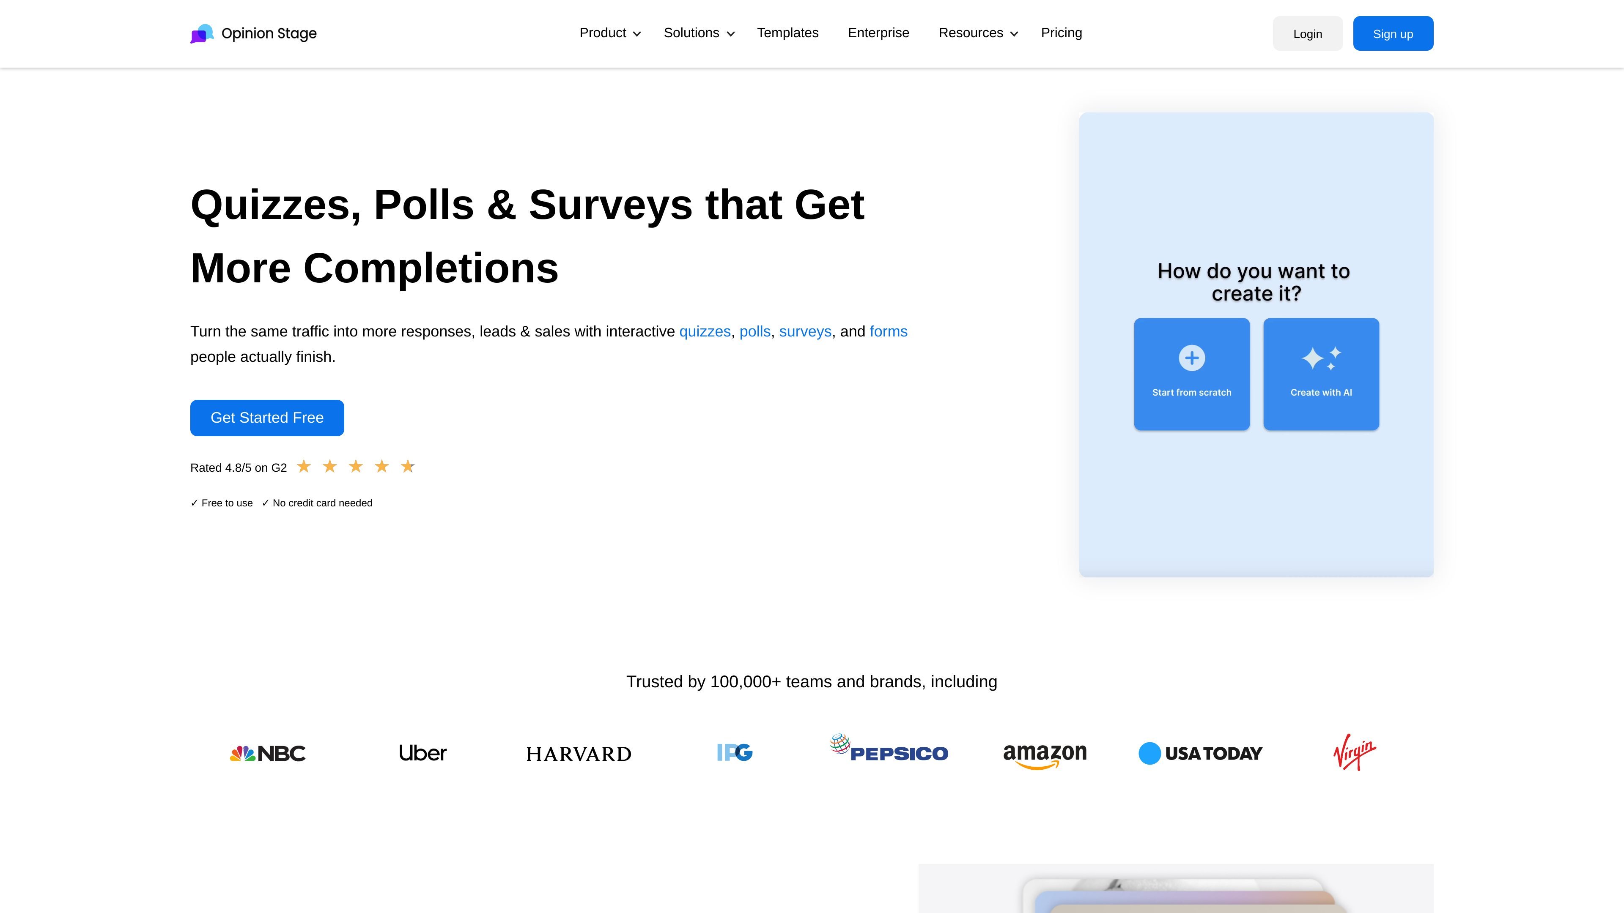Click the Harvard logo

pyautogui.click(x=579, y=754)
